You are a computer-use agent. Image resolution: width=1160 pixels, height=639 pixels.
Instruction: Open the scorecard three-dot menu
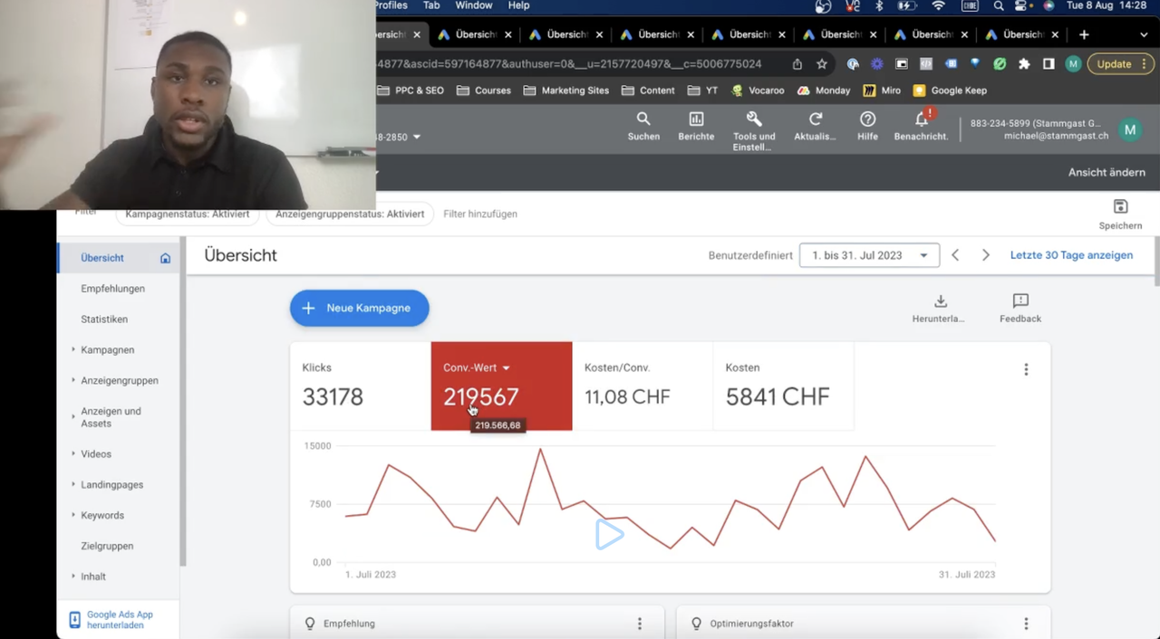click(1026, 369)
